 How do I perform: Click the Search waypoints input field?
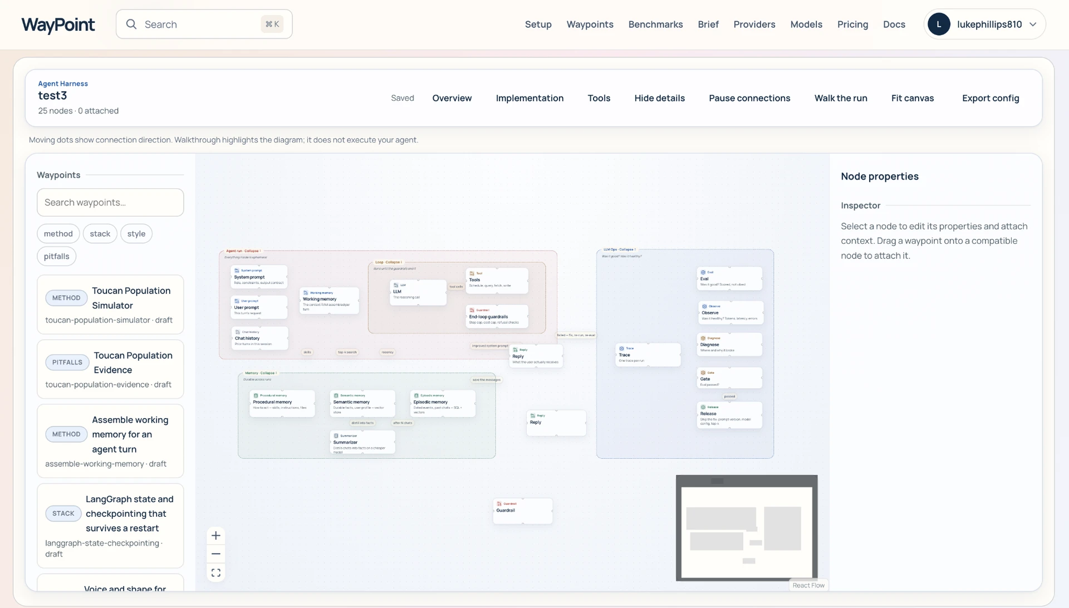pyautogui.click(x=110, y=202)
